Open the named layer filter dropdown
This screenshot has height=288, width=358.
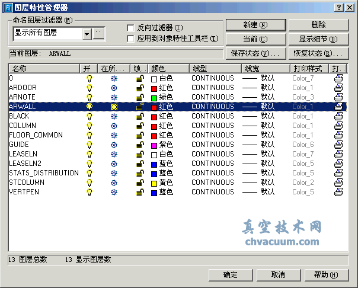(x=87, y=34)
